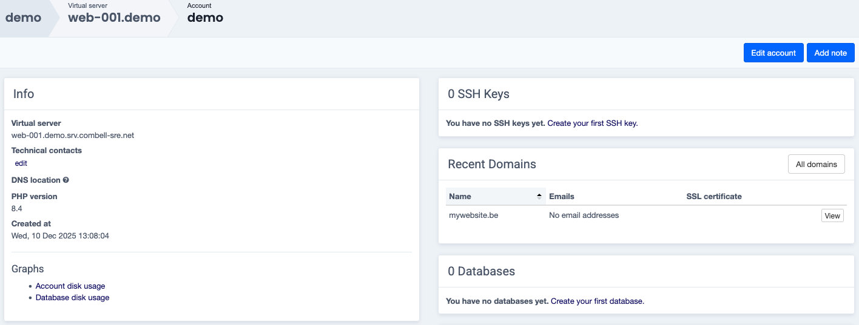The image size is (859, 325).
Task: Click Create your first SSH key
Action: pyautogui.click(x=592, y=123)
